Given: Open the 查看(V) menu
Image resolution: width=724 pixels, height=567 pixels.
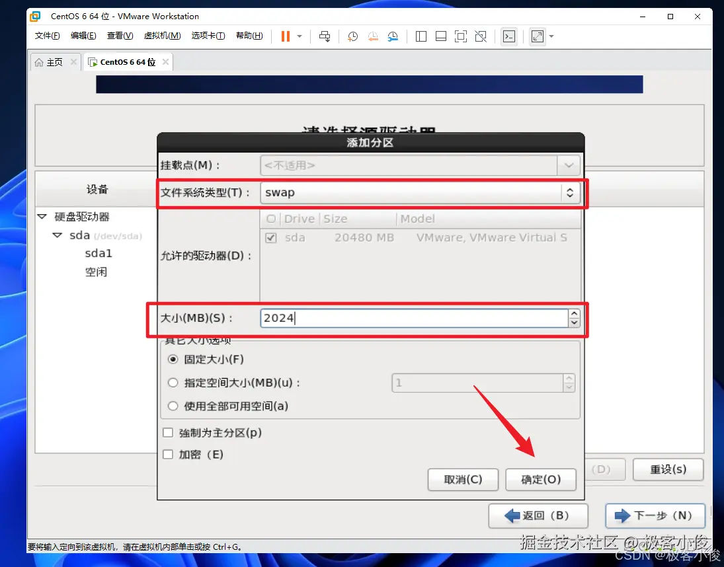Looking at the screenshot, I should [x=120, y=36].
